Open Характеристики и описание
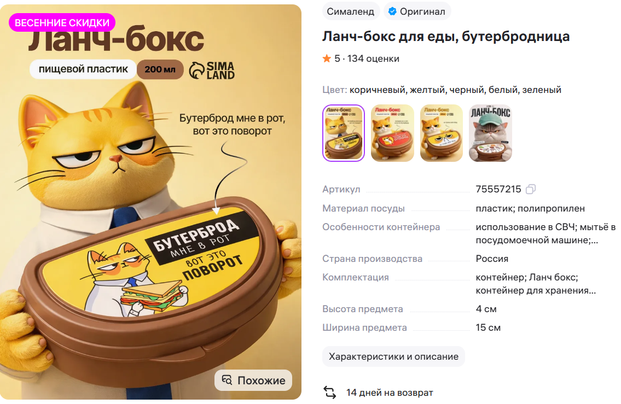This screenshot has width=621, height=404. click(x=393, y=356)
